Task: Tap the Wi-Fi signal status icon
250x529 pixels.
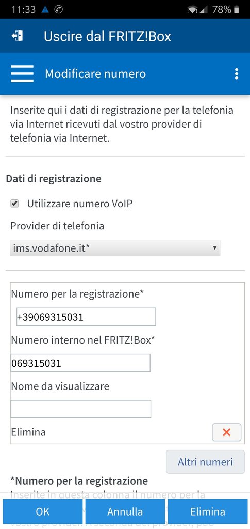Action: (192, 10)
